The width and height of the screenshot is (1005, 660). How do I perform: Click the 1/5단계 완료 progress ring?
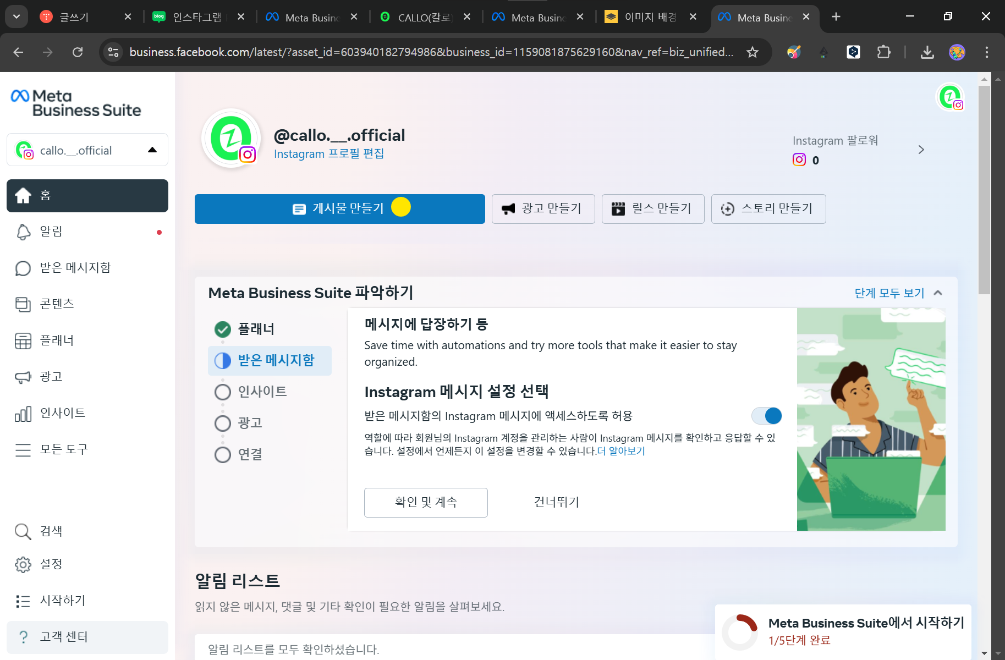point(740,632)
